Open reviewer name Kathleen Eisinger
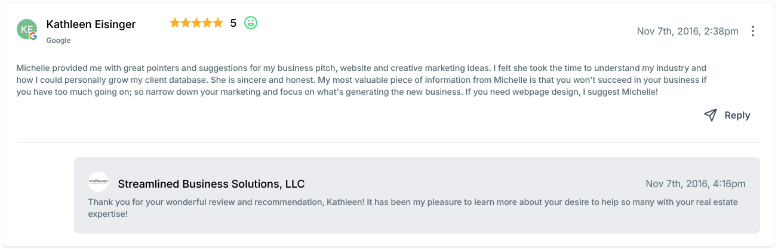778x249 pixels. tap(91, 24)
